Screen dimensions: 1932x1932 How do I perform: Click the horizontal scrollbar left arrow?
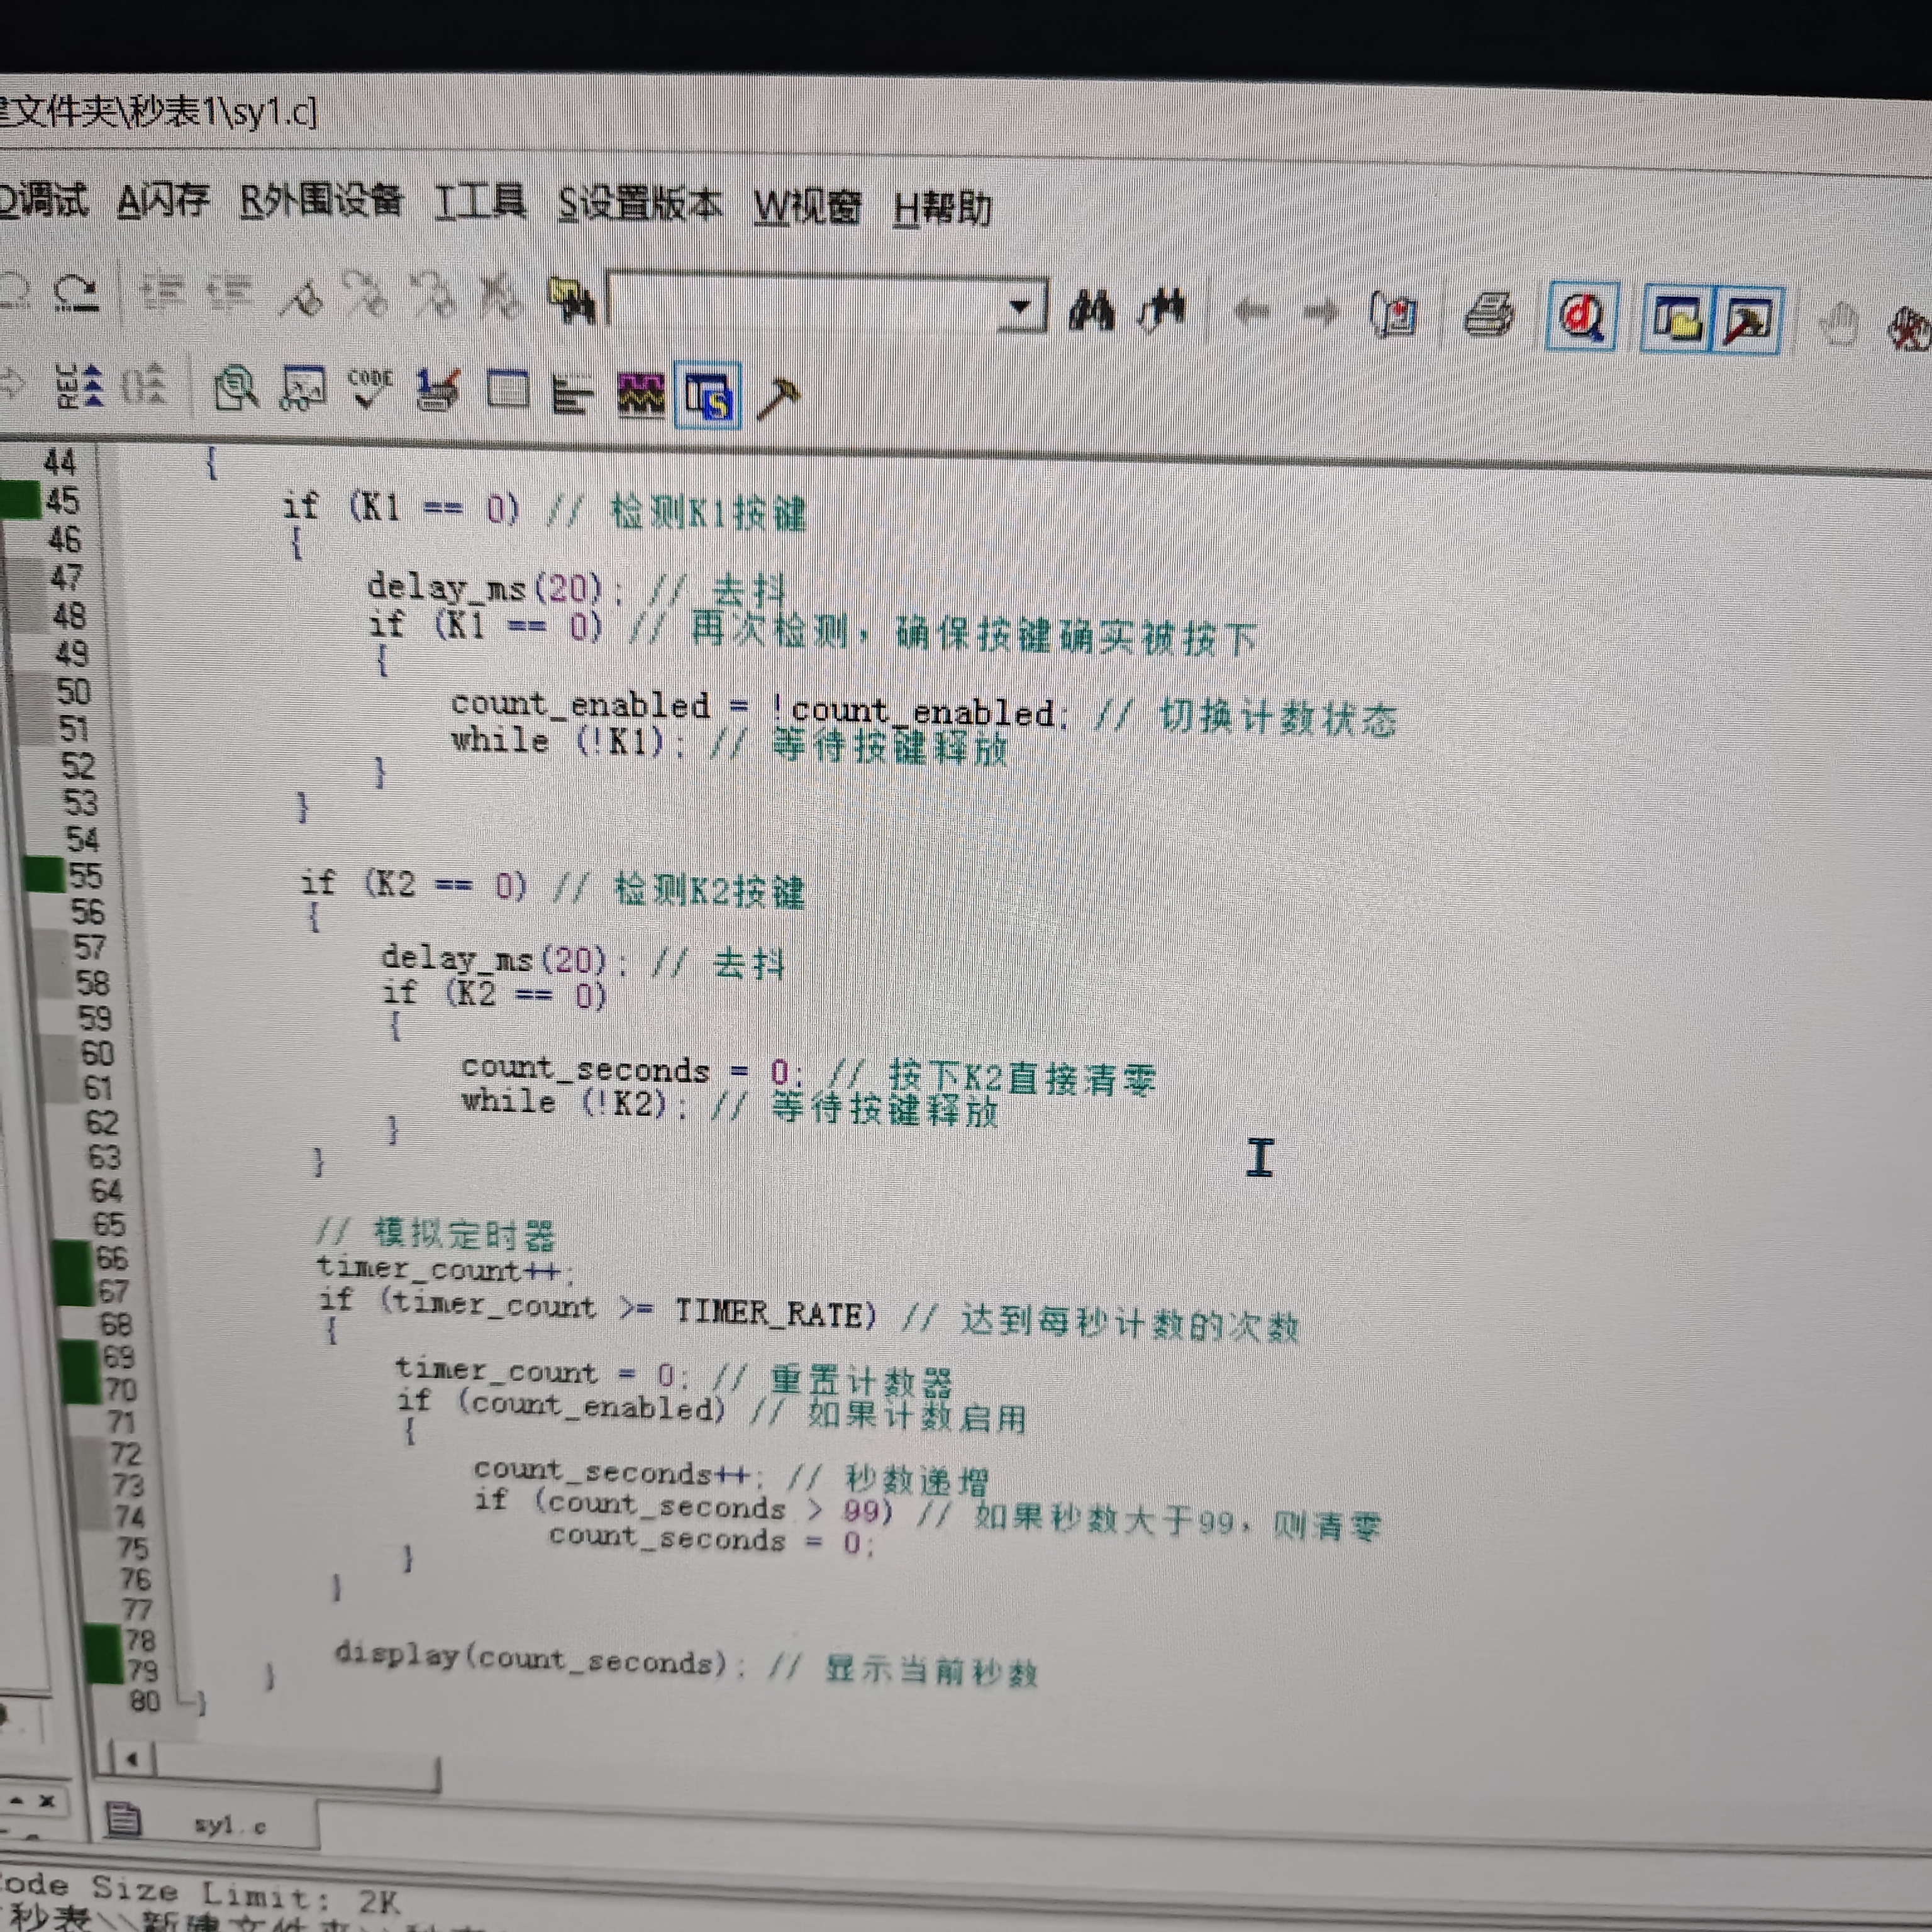[132, 1758]
